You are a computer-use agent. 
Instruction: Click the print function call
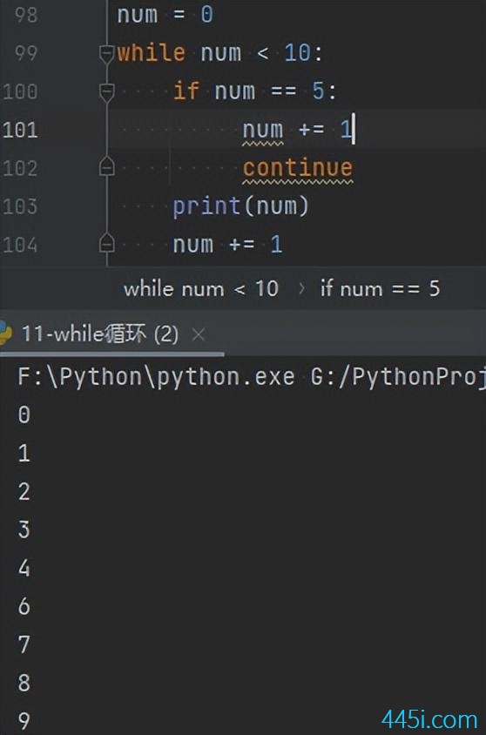(x=241, y=206)
